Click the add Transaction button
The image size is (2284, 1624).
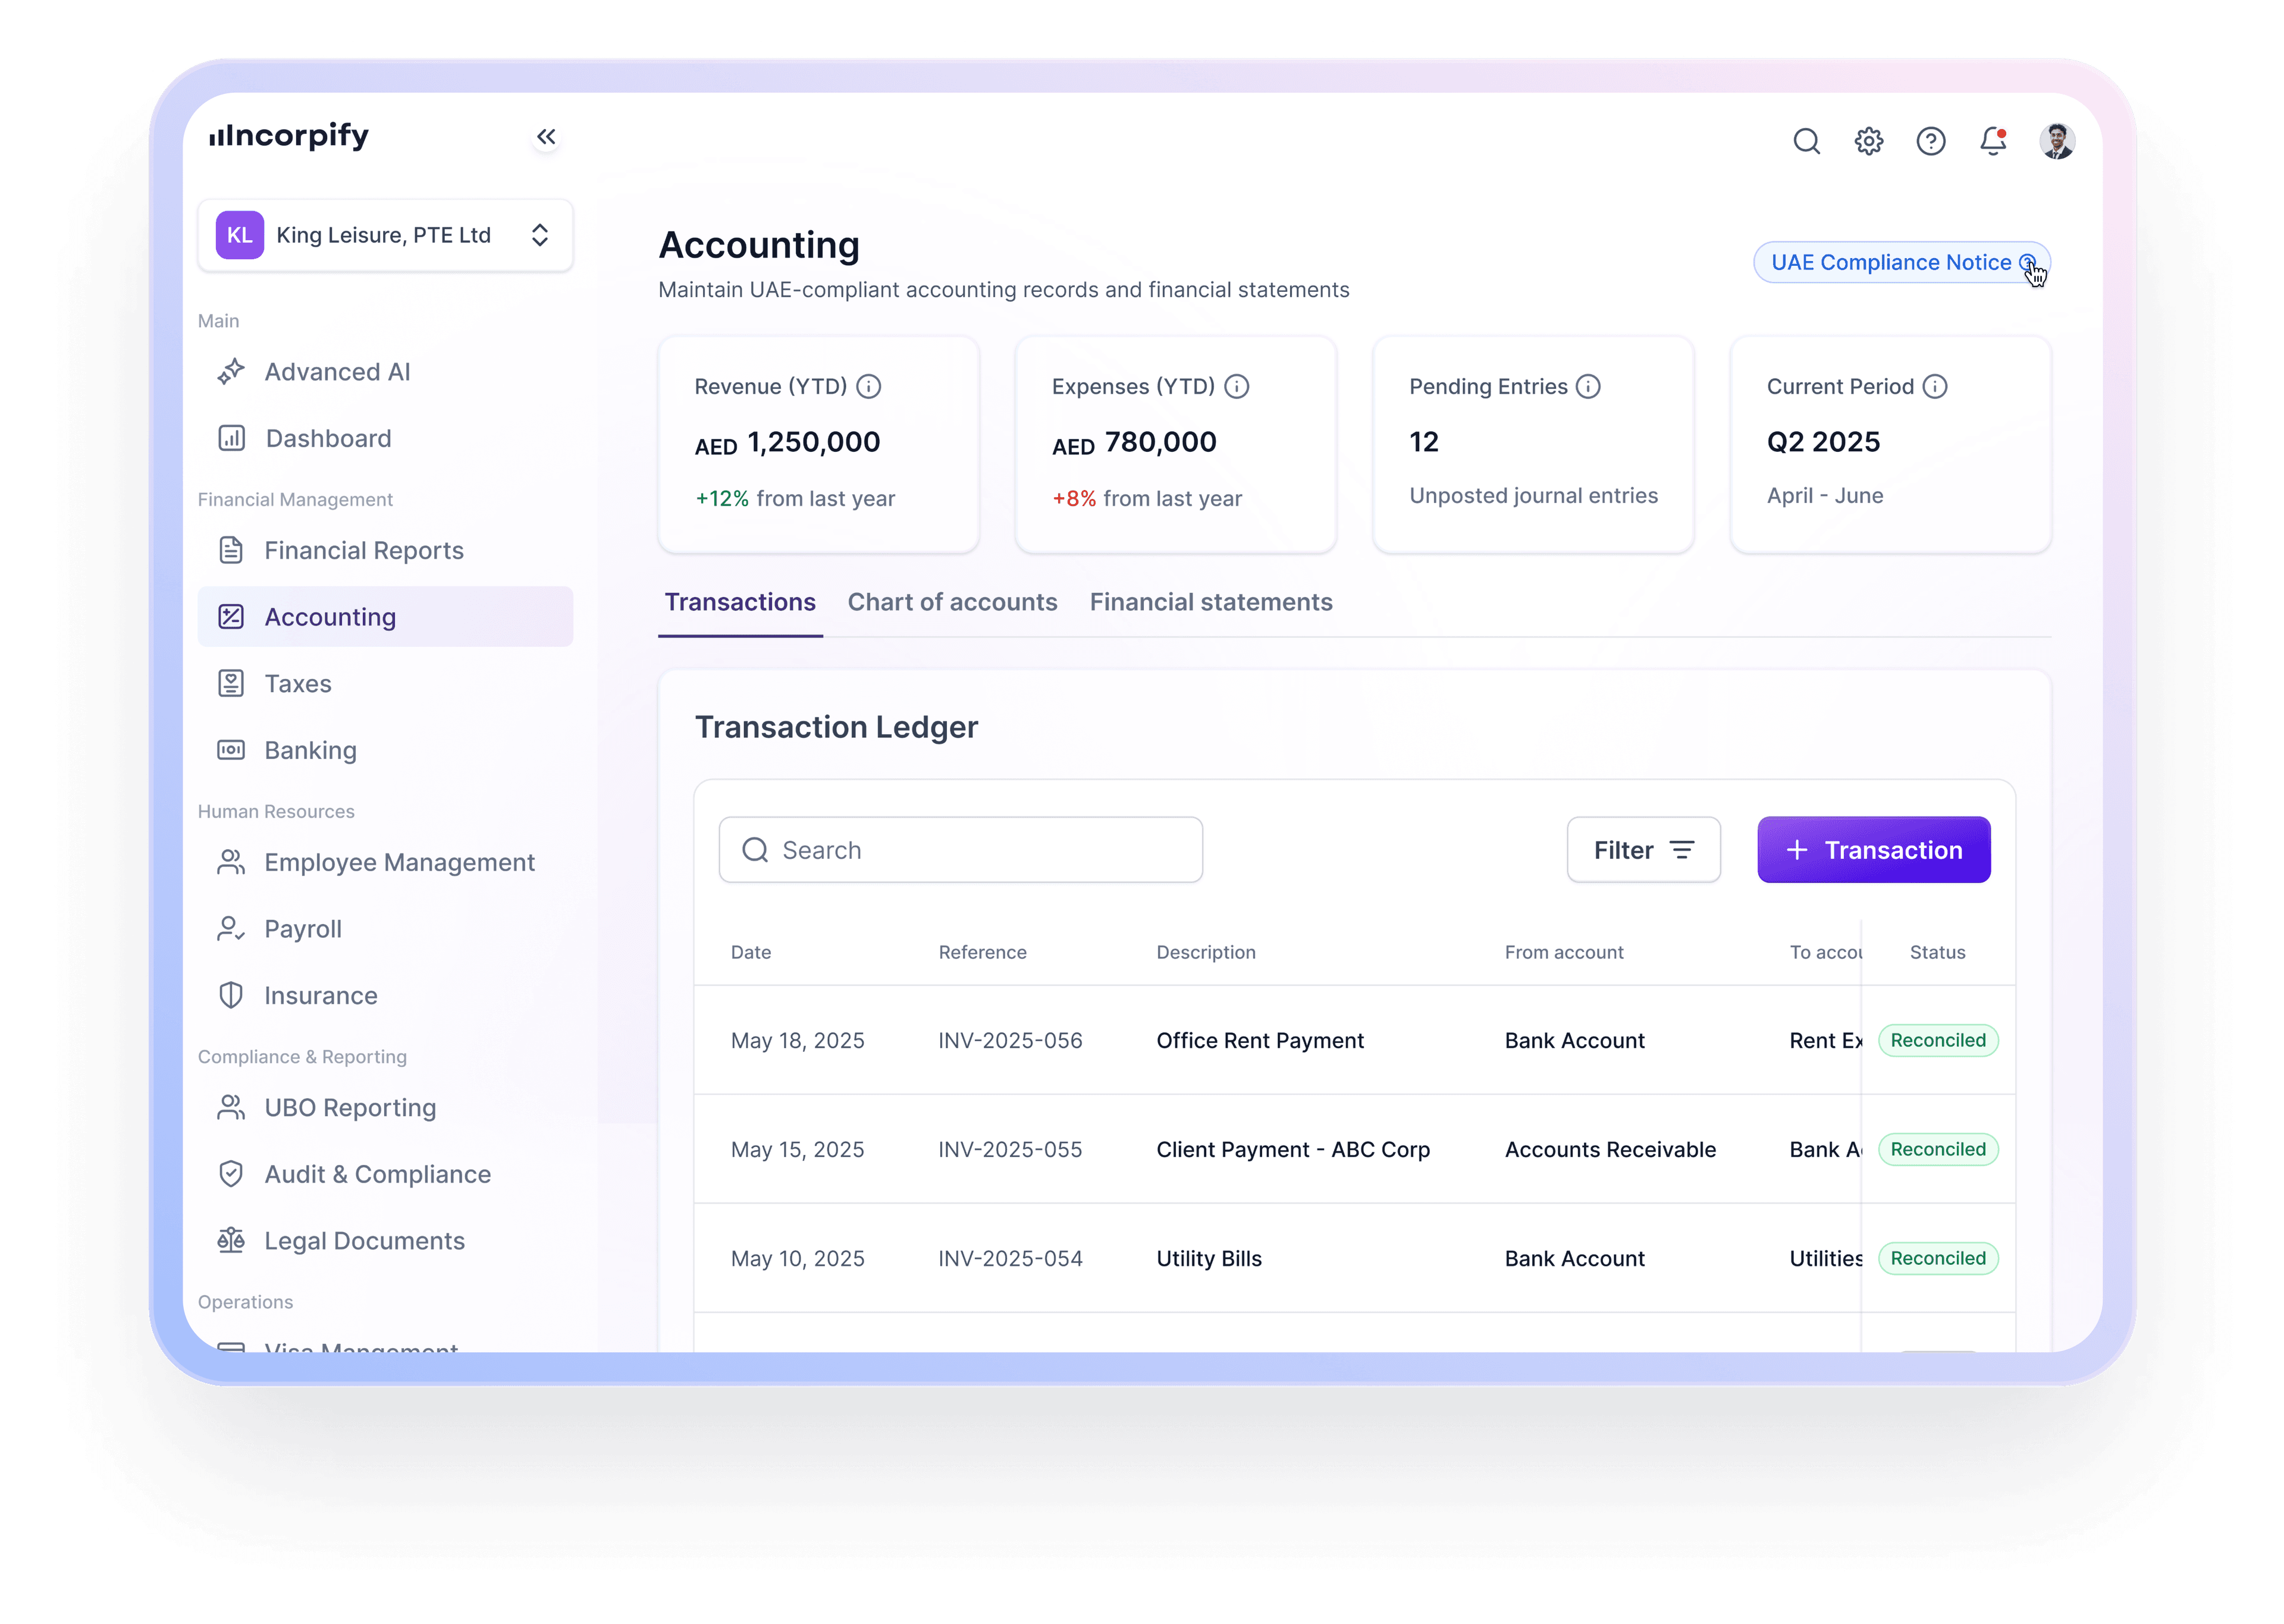1873,850
